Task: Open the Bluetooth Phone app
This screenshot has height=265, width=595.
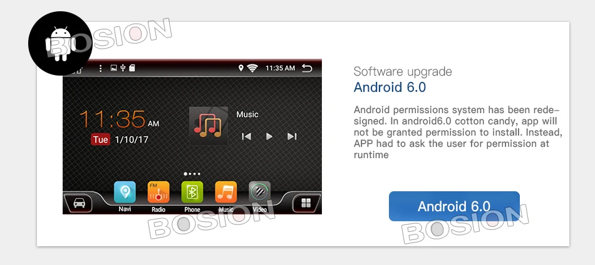Action: tap(192, 192)
